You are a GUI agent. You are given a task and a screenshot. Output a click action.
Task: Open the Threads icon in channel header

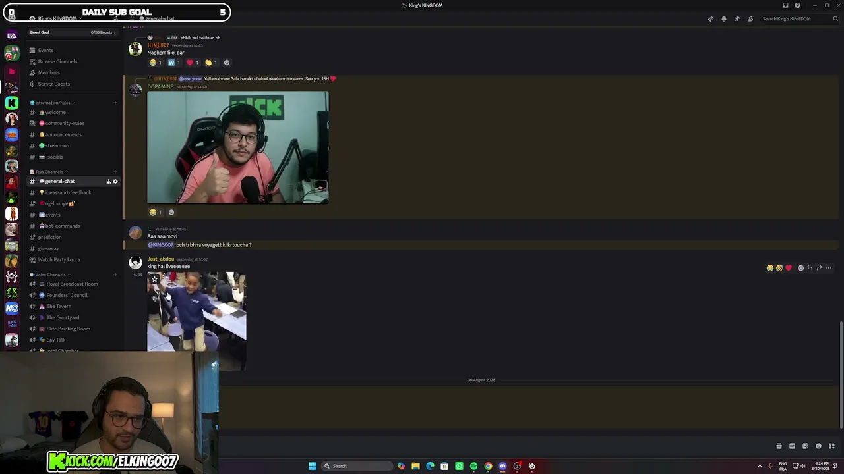coord(710,18)
